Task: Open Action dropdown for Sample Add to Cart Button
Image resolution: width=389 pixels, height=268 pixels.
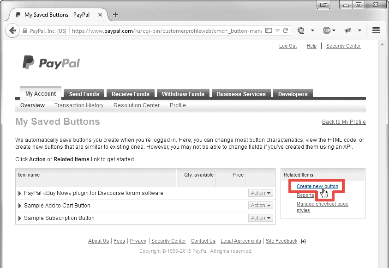Action: [261, 206]
